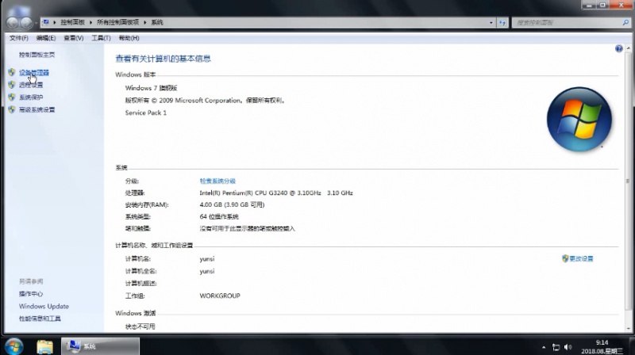Screen dimensions: 635x355
Task: Minimize the System window
Action: 589,5
